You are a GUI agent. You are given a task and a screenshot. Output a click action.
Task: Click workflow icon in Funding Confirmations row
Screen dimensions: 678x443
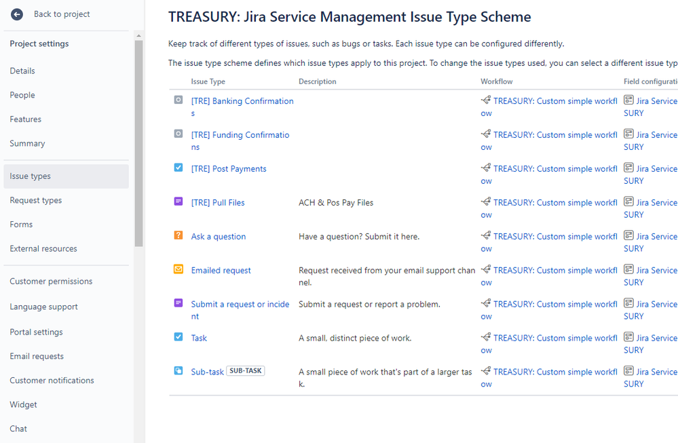pos(486,134)
